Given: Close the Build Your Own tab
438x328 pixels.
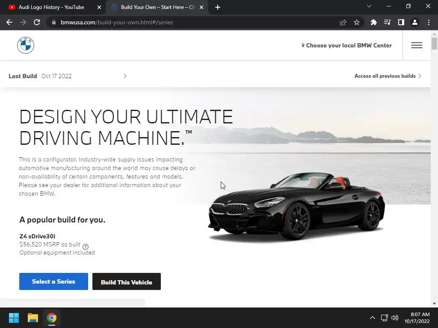Looking at the screenshot, I should click(201, 7).
